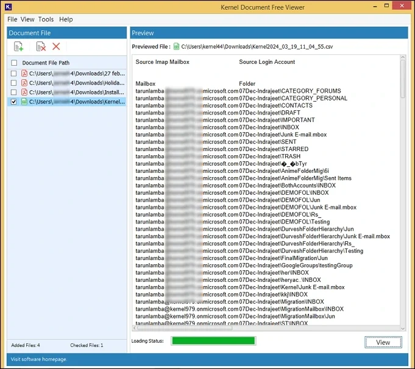This screenshot has width=415, height=369.
Task: Click the previewed file path Kernel2024_03_19_11_04_55.csv
Action: 257,46
